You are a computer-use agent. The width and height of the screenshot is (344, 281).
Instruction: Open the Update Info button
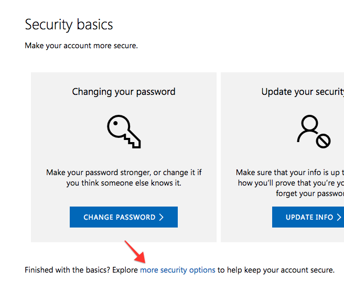point(308,217)
